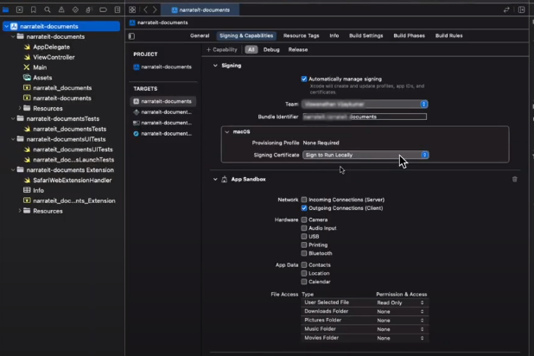534x356 pixels.
Task: Select the Debug configuration filter
Action: pyautogui.click(x=271, y=50)
